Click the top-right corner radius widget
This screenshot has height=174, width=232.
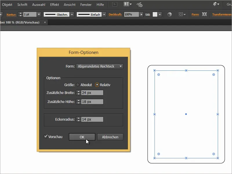pos(214,75)
